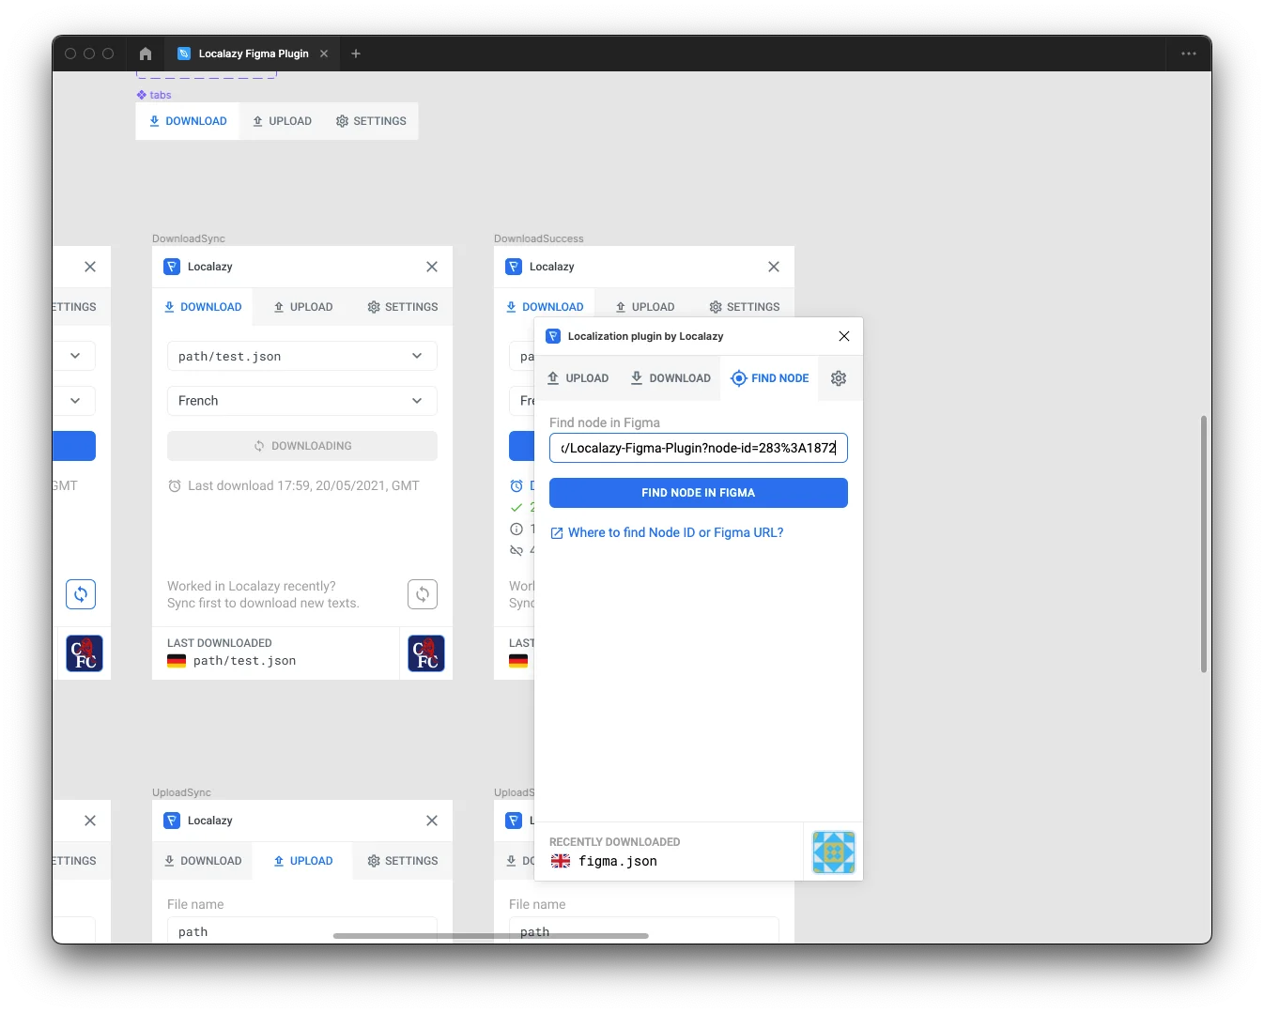
Task: Click DOWNLOAD tab in tabs component
Action: point(188,121)
